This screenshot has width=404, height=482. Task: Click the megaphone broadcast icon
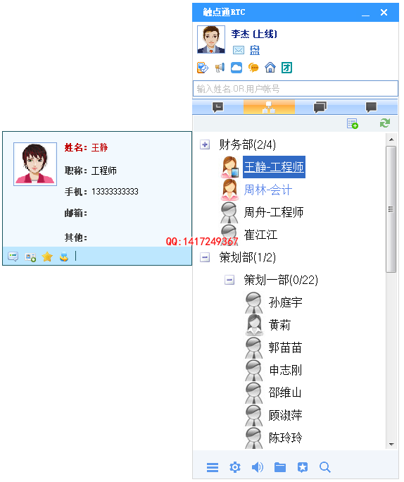220,68
